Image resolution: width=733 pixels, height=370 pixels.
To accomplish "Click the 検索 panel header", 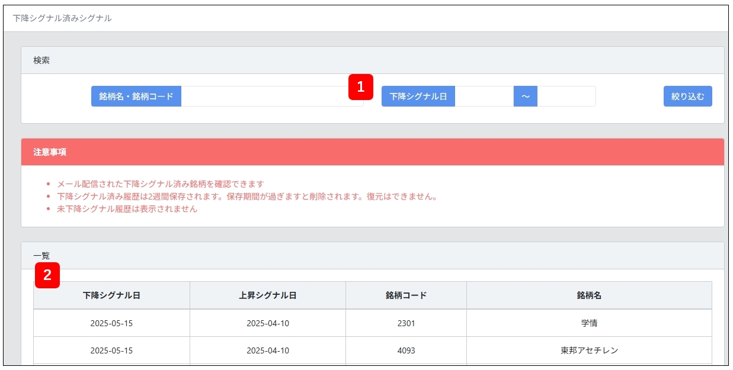I will tap(372, 60).
